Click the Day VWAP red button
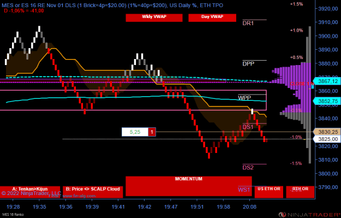 tap(212, 17)
